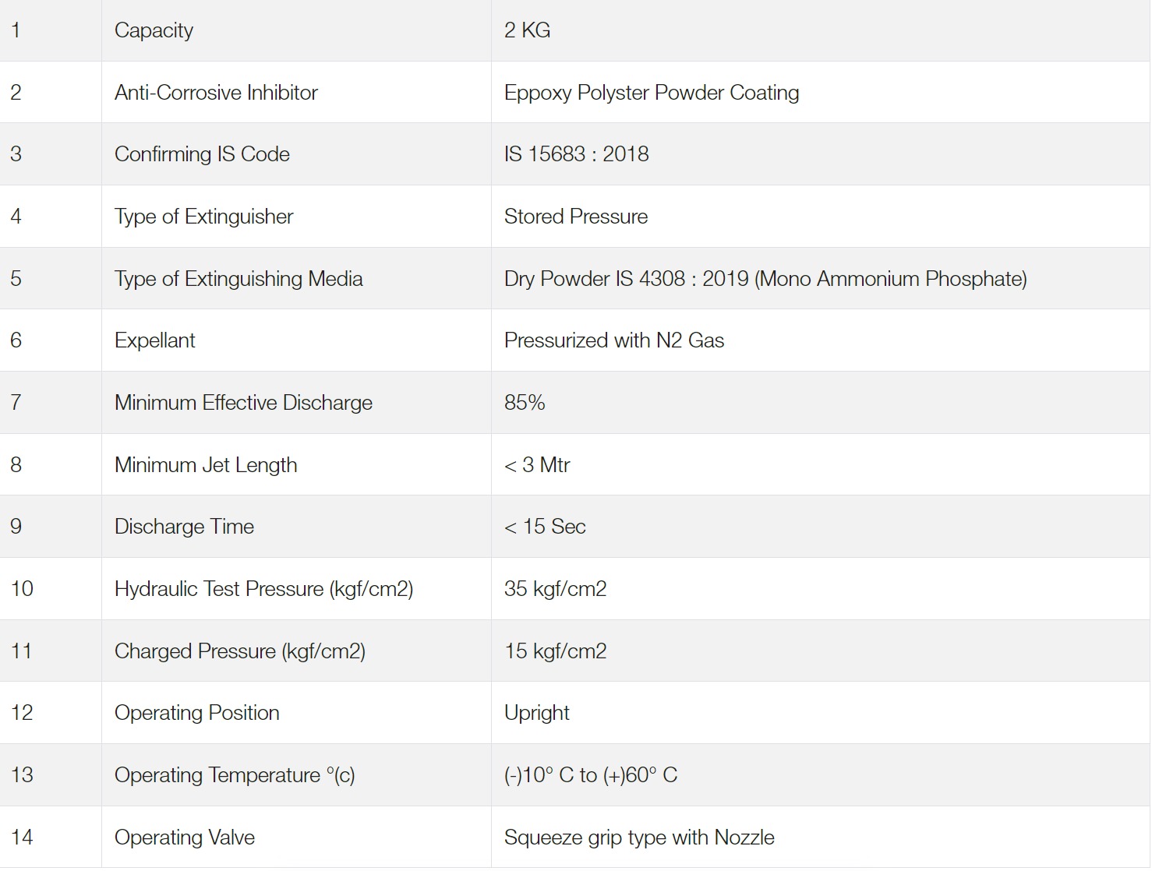The height and width of the screenshot is (871, 1152).
Task: Click Minimum Jet Length label
Action: pos(206,465)
